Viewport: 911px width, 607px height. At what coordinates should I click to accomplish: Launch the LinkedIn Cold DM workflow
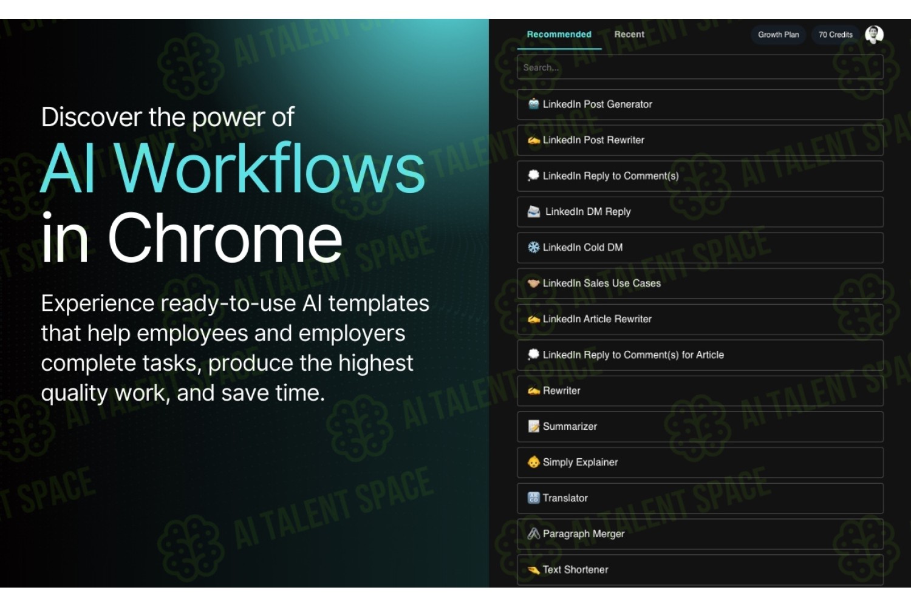point(700,248)
